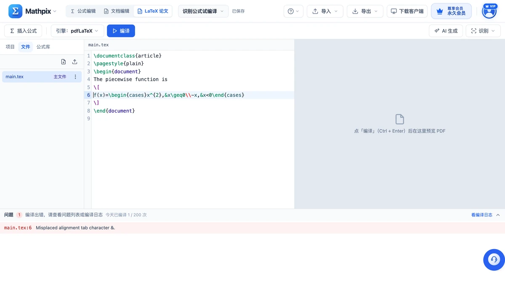This screenshot has width=505, height=284.
Task: Open the 识别公式试编译 project dropdown
Action: click(x=203, y=11)
